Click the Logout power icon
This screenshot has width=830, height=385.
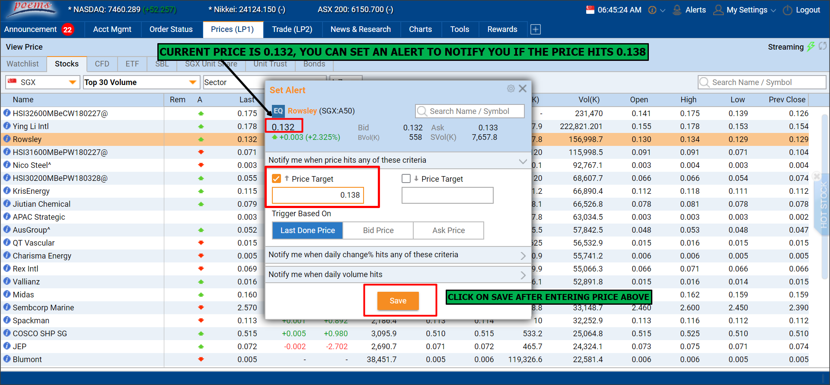point(788,10)
